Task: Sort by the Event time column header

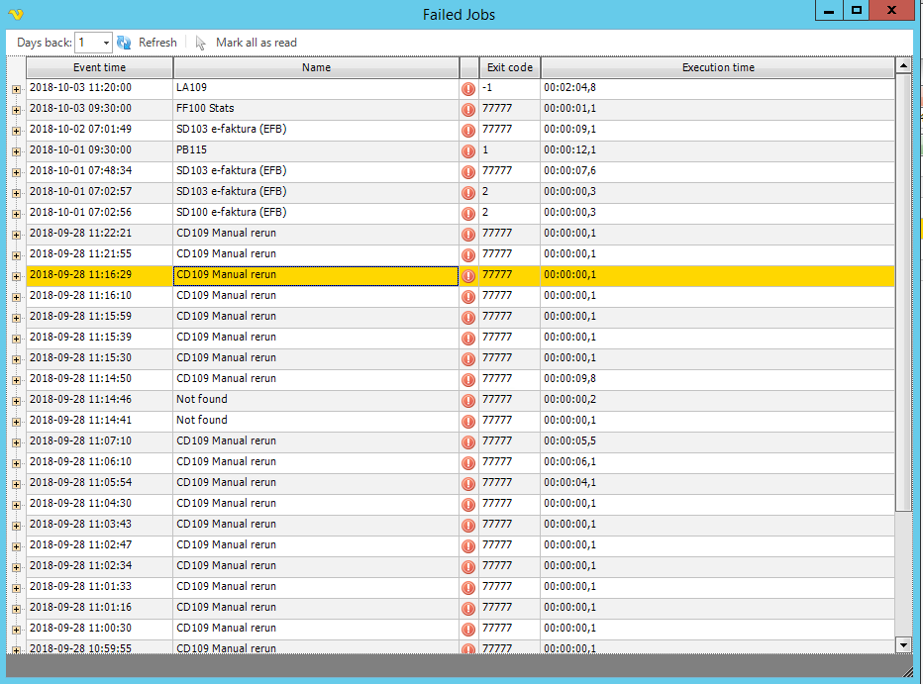Action: click(x=99, y=67)
